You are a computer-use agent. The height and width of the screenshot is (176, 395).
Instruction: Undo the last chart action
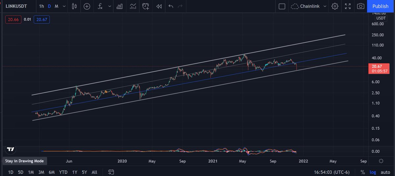coord(171,6)
